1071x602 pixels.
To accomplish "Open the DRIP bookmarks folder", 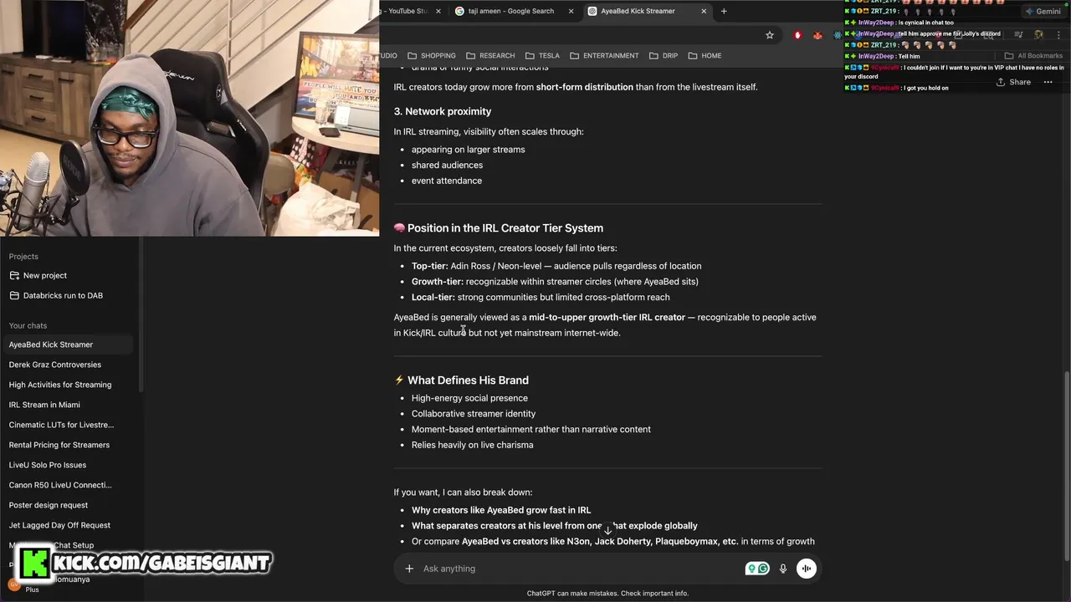I will pos(664,56).
